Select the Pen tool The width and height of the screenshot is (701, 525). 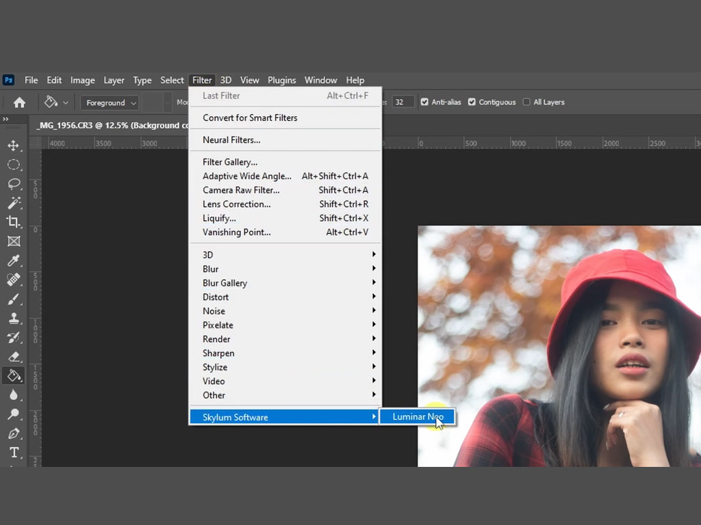pos(14,433)
